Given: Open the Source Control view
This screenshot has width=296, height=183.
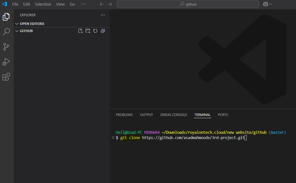Looking at the screenshot, I should [x=6, y=47].
